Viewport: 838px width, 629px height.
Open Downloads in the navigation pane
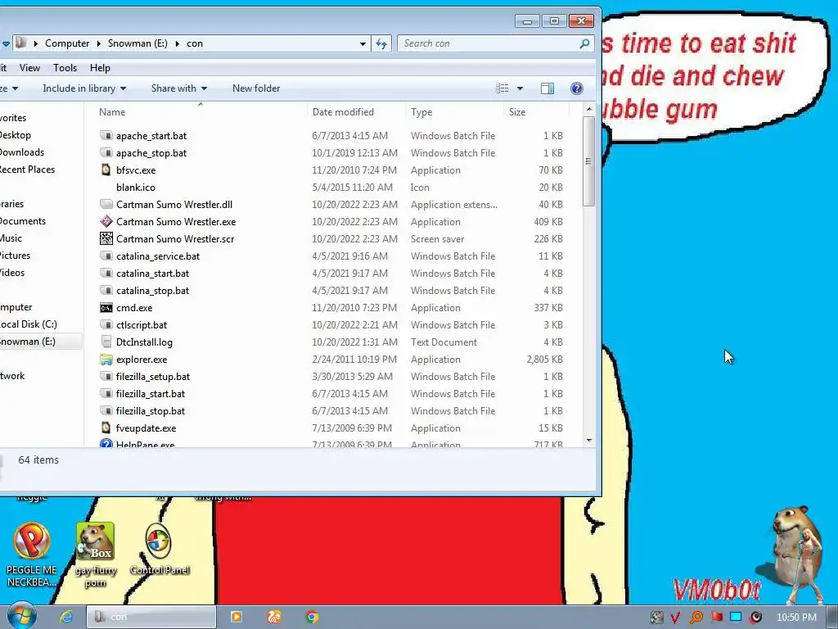click(22, 152)
